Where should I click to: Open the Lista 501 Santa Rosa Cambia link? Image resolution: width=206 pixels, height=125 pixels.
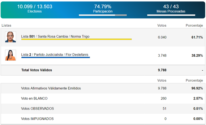(x=55, y=36)
